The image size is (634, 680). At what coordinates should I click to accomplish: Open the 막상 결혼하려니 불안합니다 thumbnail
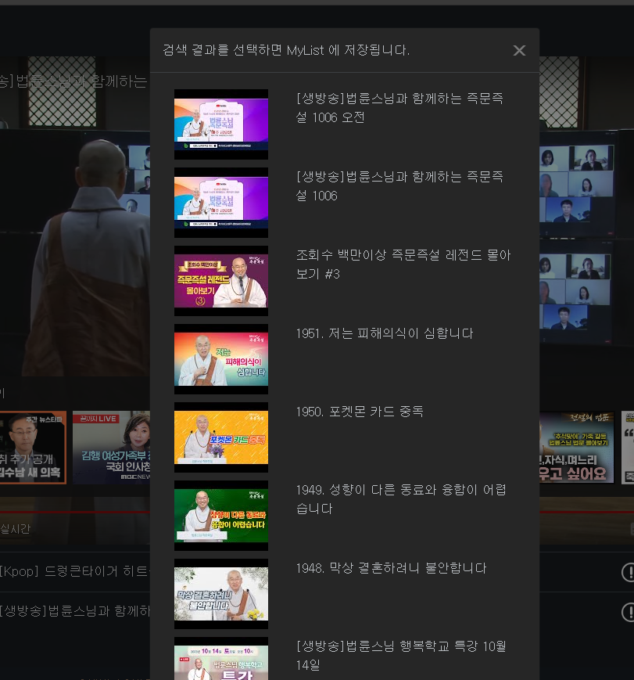[221, 594]
